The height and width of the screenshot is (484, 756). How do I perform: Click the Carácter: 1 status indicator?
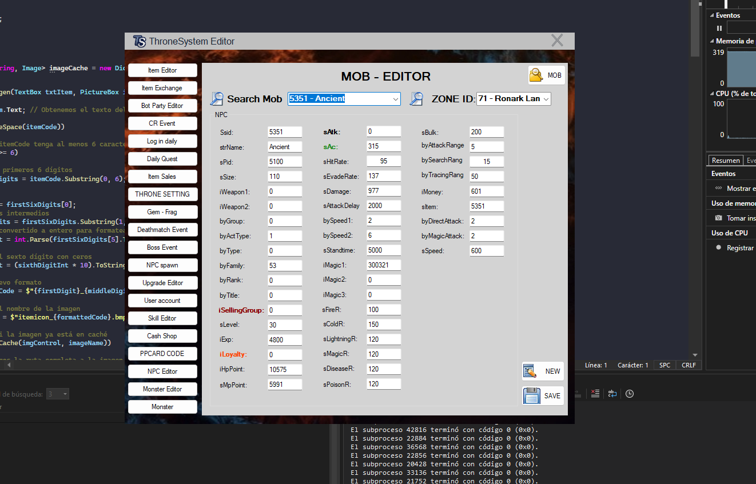pos(633,365)
